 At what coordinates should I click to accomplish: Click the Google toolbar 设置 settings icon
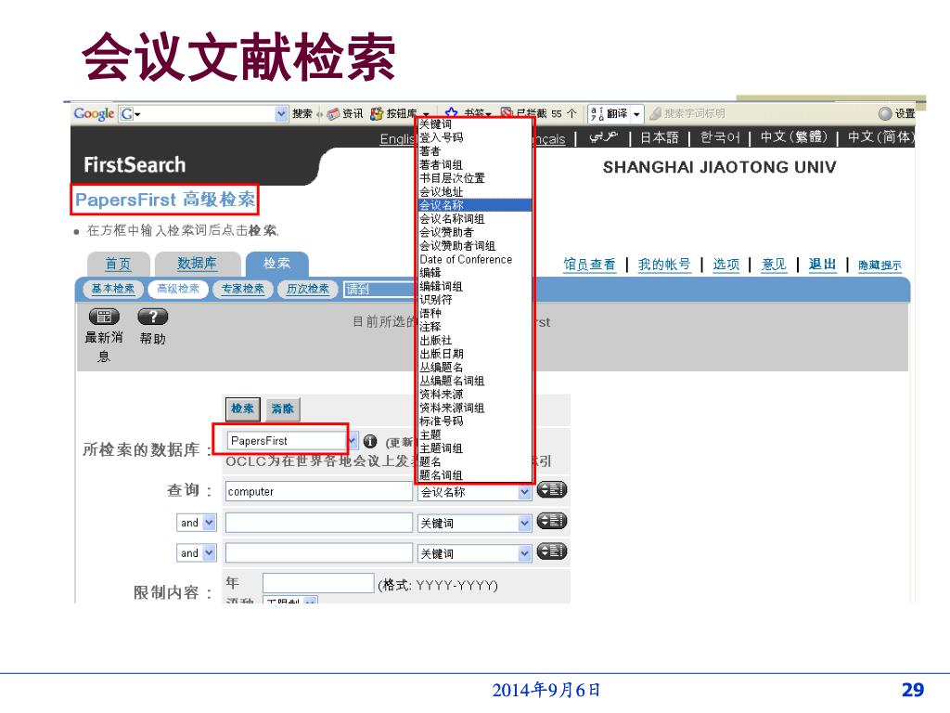[x=897, y=113]
